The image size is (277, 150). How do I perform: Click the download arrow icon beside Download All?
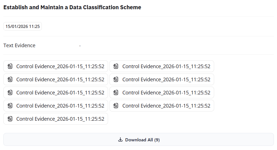[x=121, y=140]
